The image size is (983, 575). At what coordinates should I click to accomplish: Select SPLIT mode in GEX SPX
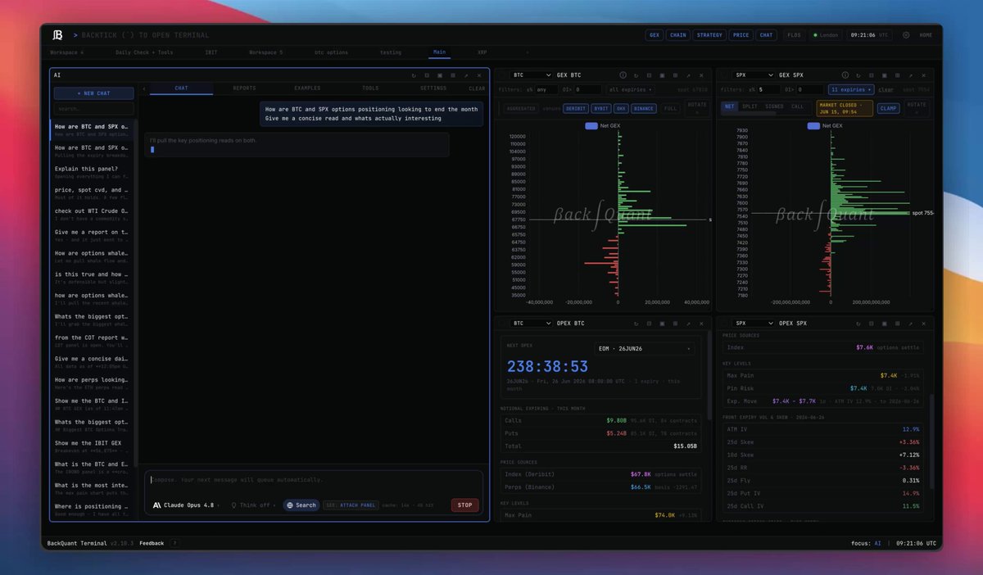750,106
